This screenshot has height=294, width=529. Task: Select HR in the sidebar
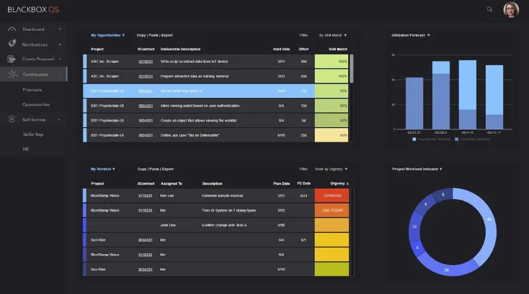26,149
